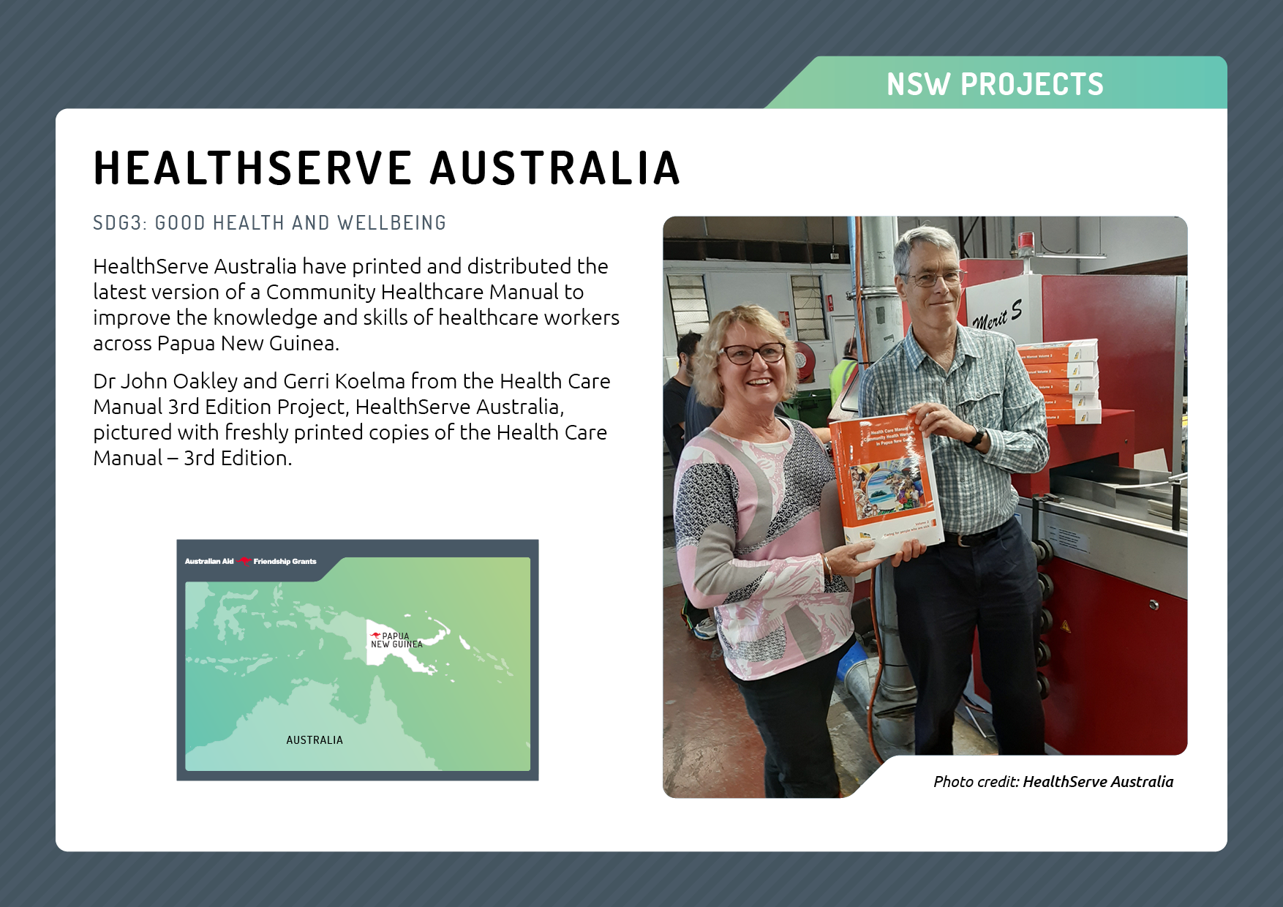Click the 'Australian Aid' text on the map
This screenshot has width=1283, height=907.
tap(209, 562)
